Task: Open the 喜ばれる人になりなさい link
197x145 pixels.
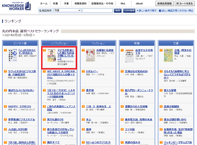Action: click(21, 90)
